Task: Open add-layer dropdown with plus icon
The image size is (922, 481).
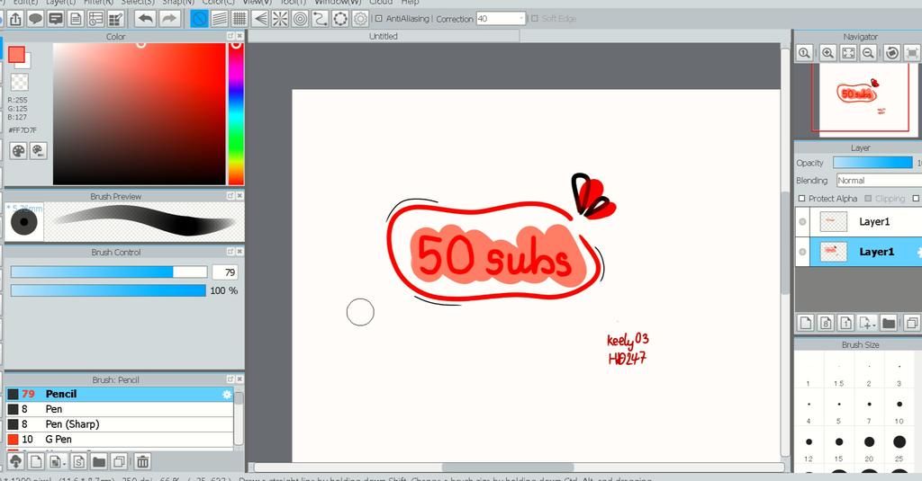Action: tap(867, 323)
